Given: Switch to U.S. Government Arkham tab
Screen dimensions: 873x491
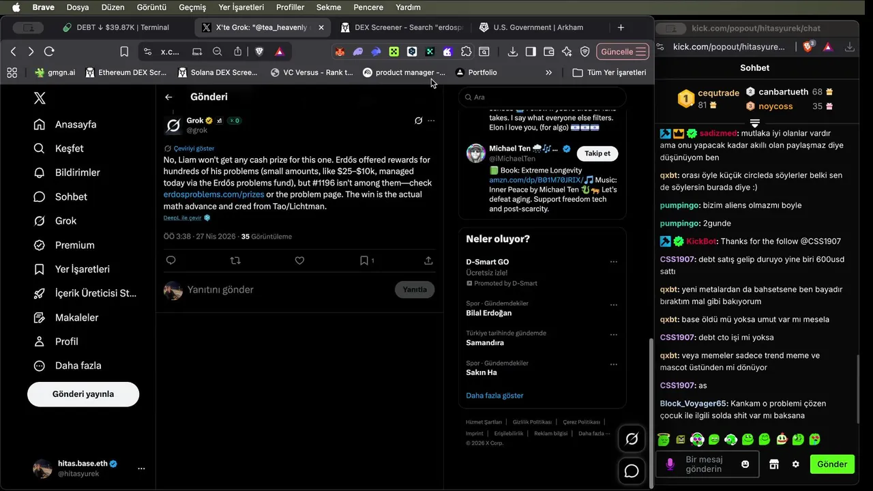Looking at the screenshot, I should click(x=537, y=27).
